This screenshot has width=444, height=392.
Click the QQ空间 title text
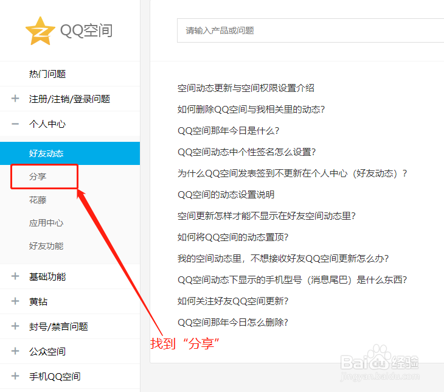pos(86,30)
